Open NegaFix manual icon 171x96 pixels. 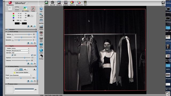28,63
